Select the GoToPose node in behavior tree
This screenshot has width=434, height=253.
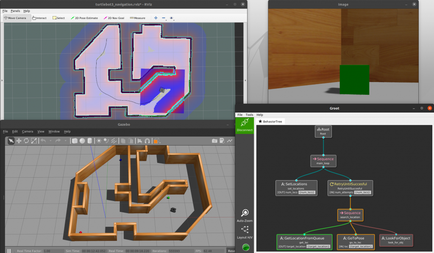356,242
